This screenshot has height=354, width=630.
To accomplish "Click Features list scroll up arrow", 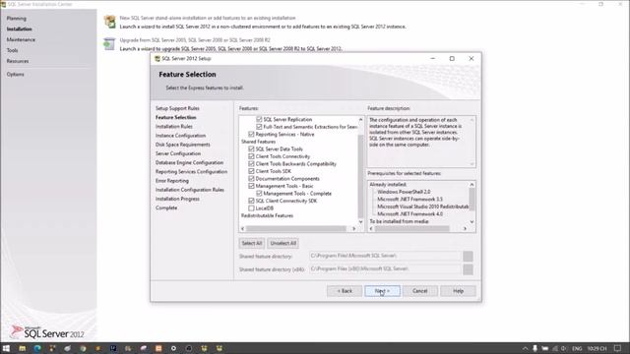I will tap(360, 120).
